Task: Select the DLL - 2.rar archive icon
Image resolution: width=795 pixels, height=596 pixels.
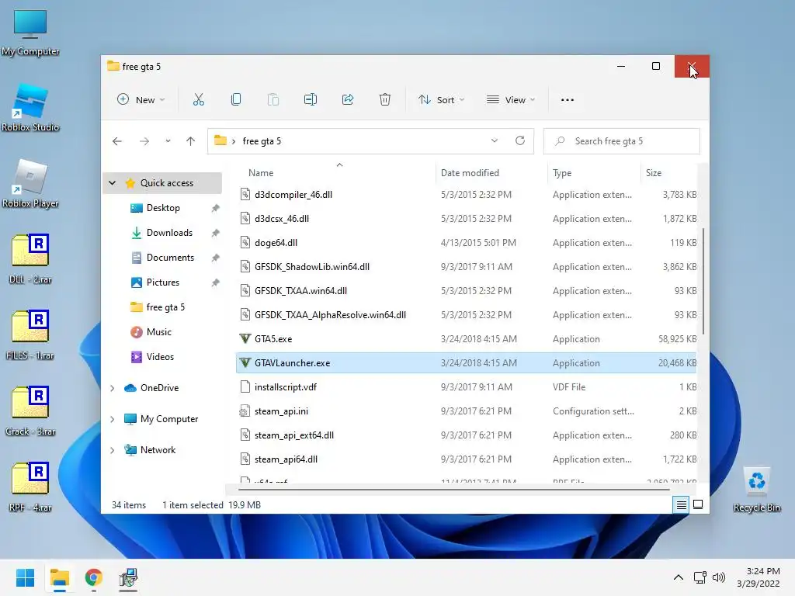Action: pos(30,259)
